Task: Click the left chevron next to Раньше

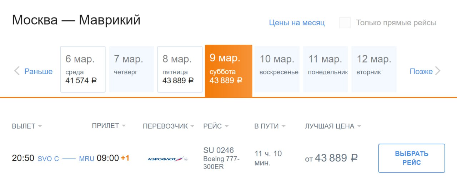Action: coord(17,71)
